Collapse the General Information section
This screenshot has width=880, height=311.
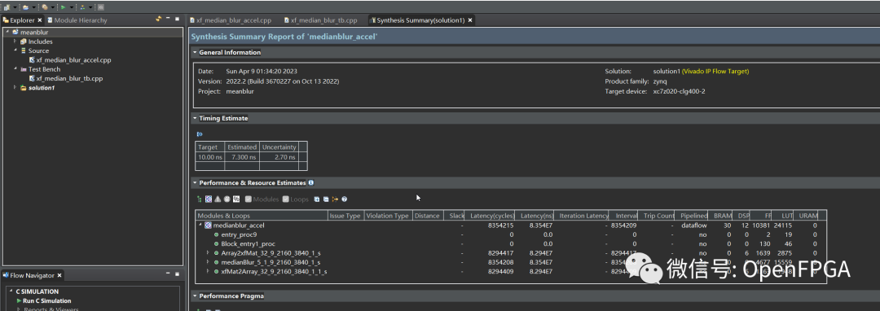pyautogui.click(x=195, y=52)
